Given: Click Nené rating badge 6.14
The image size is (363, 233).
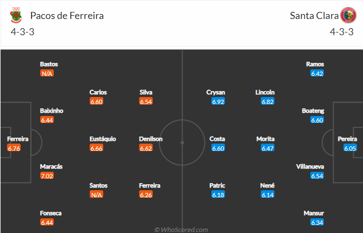Looking at the screenshot, I should point(267,195).
